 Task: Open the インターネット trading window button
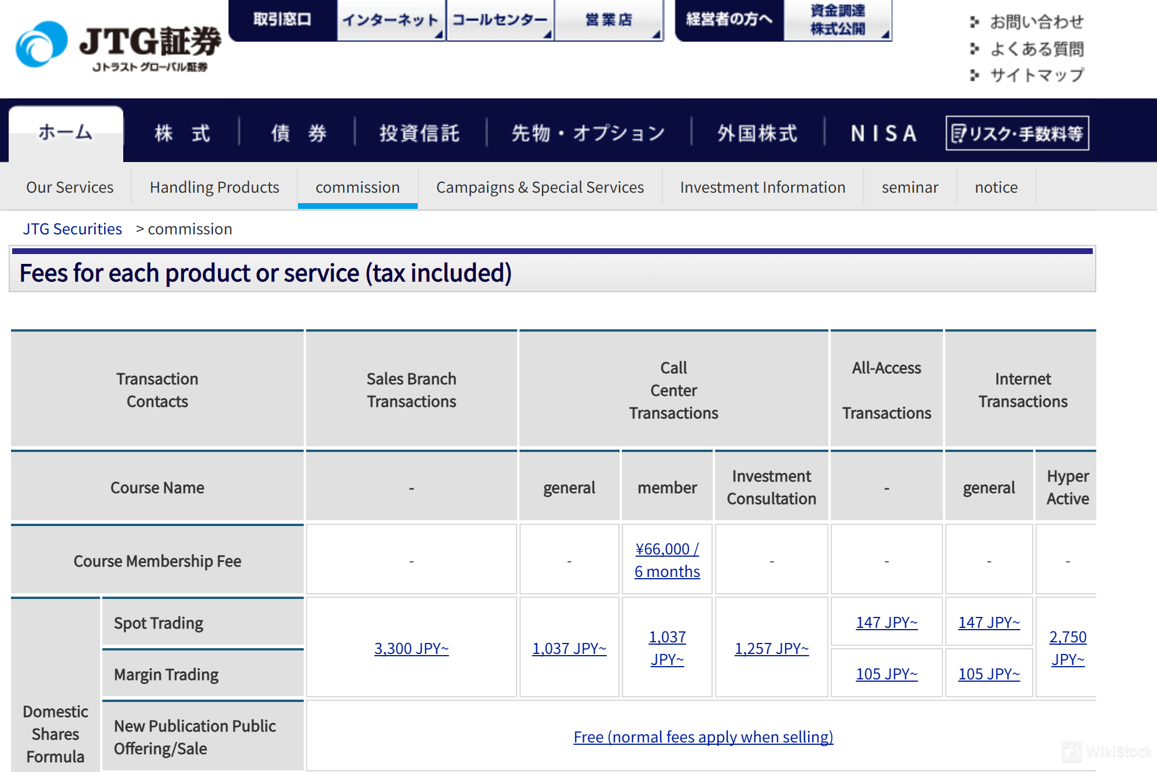pyautogui.click(x=390, y=20)
